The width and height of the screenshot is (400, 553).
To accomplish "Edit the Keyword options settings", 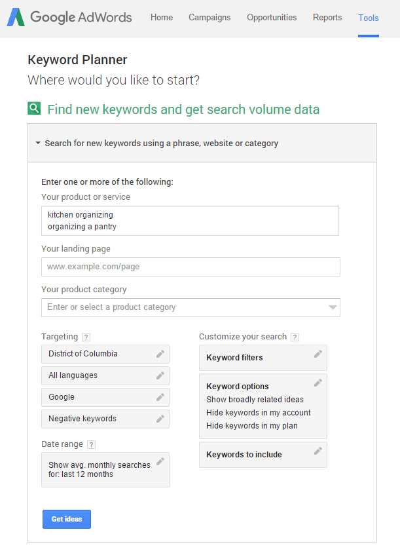I will (318, 382).
